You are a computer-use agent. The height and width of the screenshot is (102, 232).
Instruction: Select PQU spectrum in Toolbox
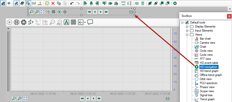[x=209, y=83]
